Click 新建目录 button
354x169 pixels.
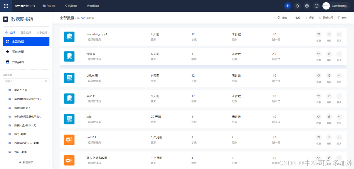coord(26,162)
